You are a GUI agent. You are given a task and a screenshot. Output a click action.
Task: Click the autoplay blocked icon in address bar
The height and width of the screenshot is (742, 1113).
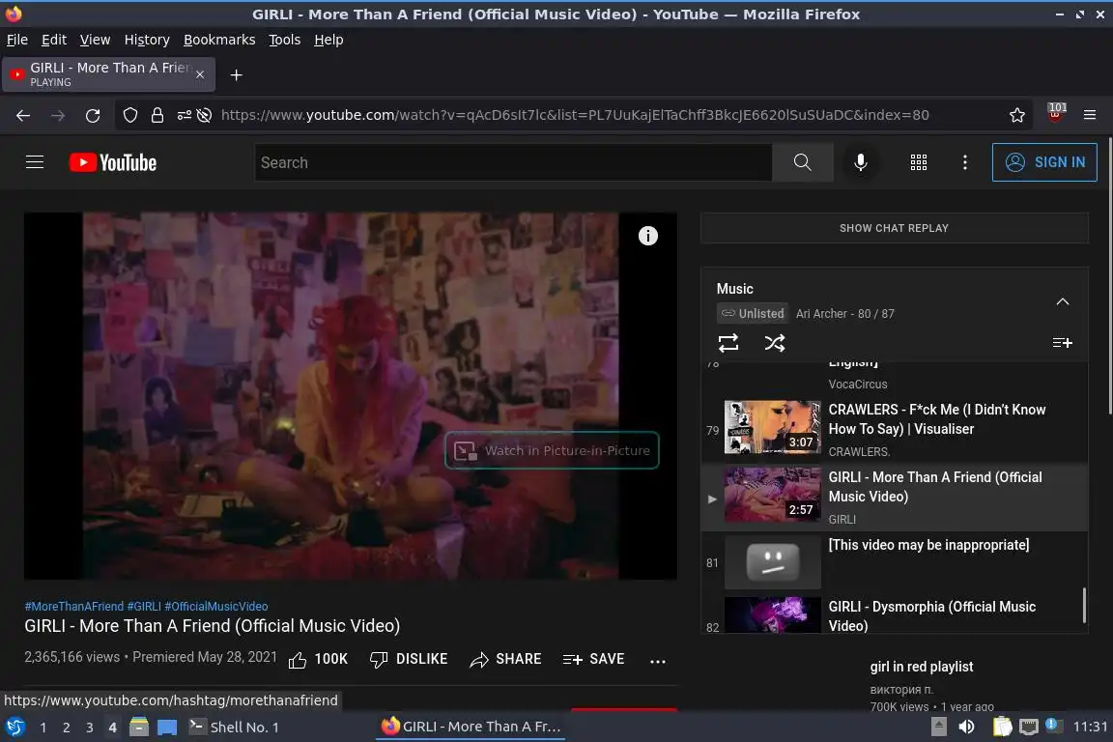click(x=205, y=115)
